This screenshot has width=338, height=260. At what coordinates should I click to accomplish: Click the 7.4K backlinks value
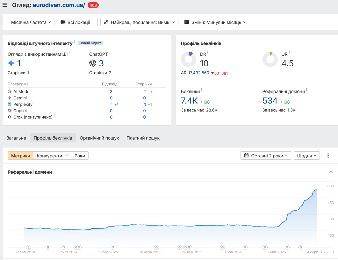tap(189, 101)
